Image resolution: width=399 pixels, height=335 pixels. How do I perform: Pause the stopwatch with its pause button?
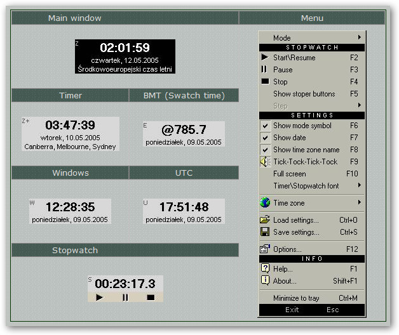pos(125,297)
